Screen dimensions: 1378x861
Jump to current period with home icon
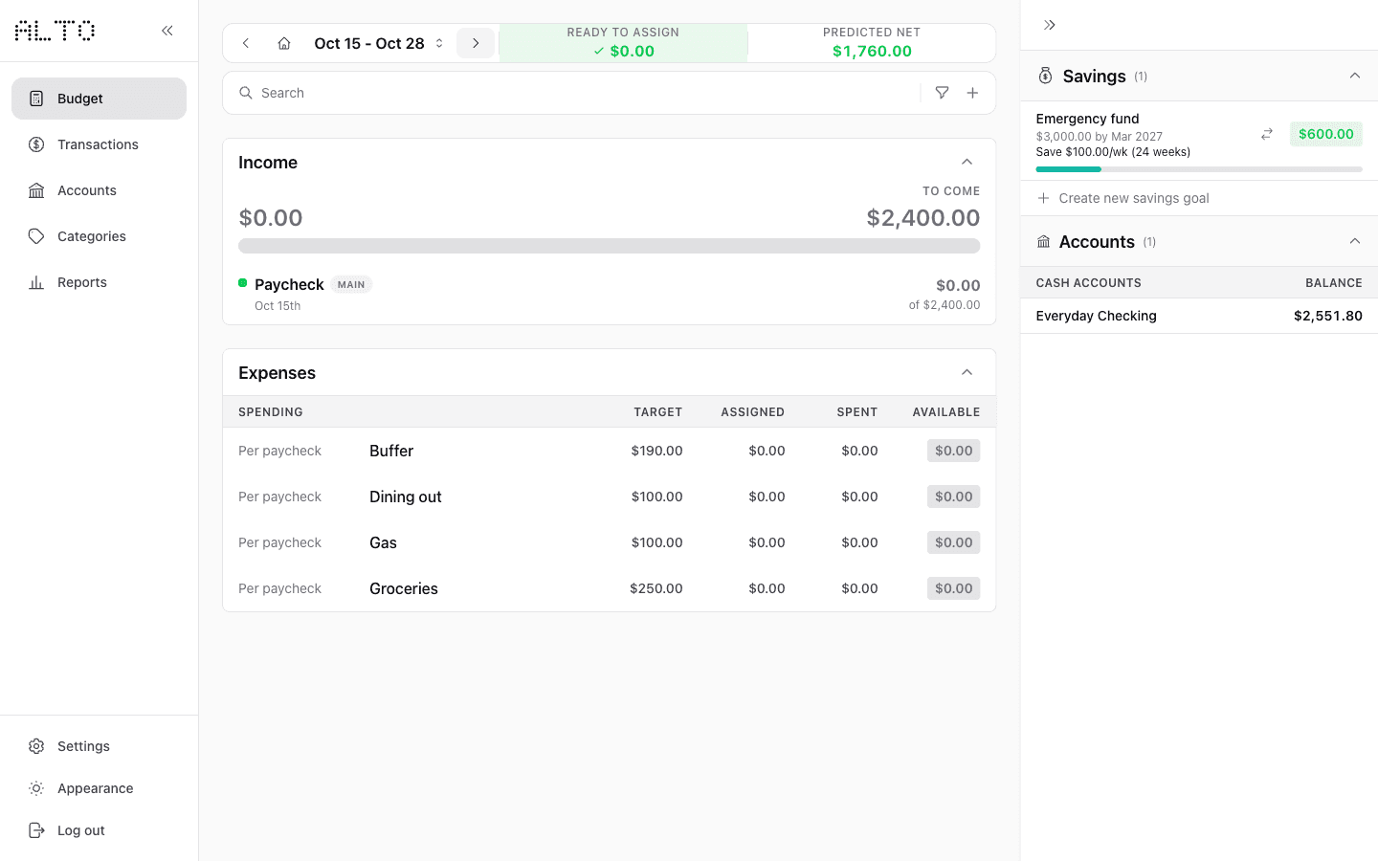pyautogui.click(x=284, y=43)
